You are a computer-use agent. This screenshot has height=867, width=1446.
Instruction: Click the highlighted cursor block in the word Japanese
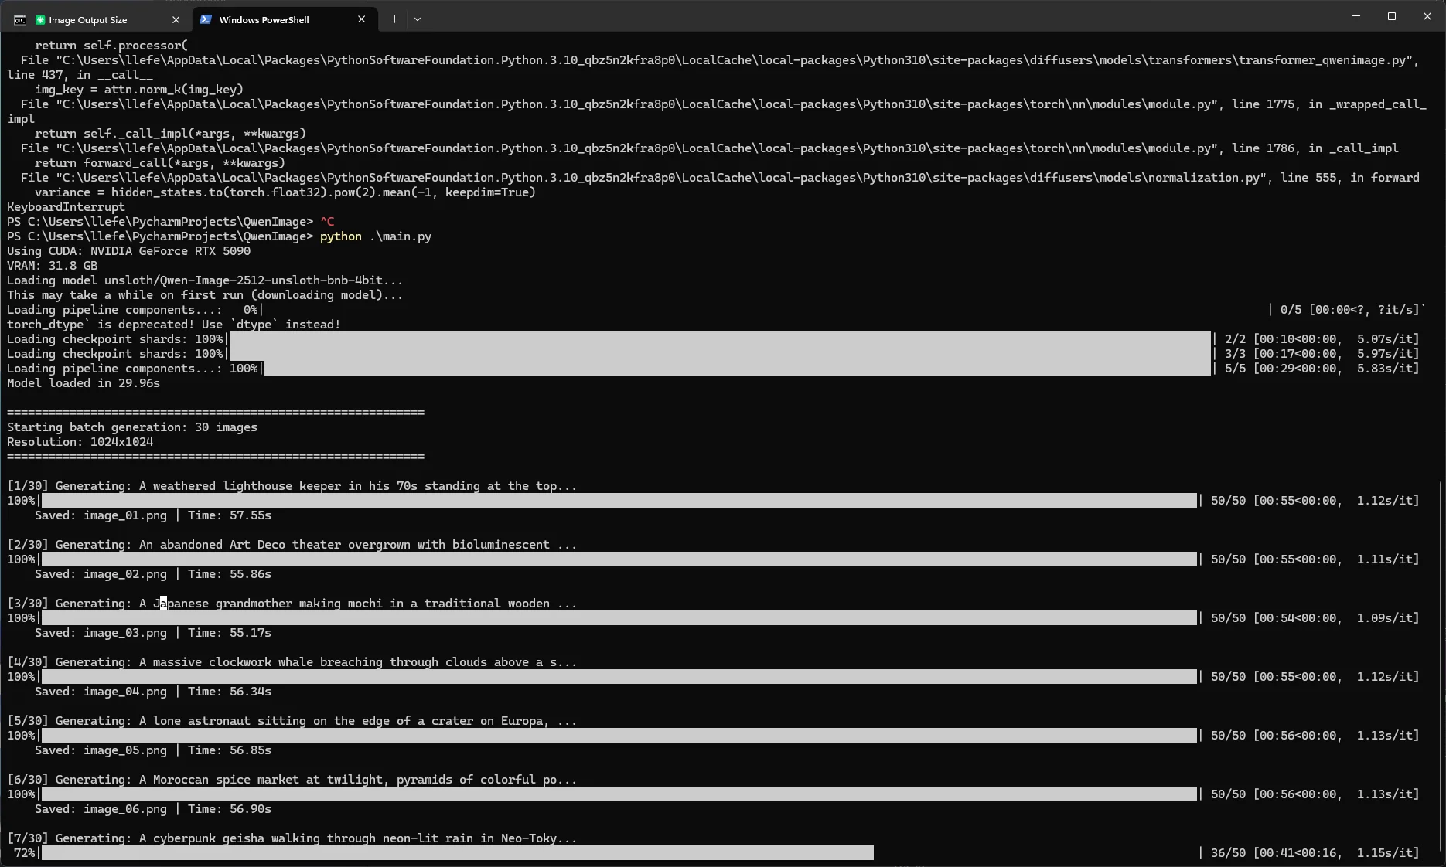163,603
